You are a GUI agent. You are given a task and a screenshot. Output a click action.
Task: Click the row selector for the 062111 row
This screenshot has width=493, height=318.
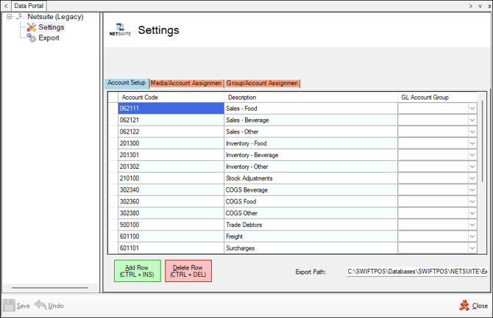coord(113,109)
